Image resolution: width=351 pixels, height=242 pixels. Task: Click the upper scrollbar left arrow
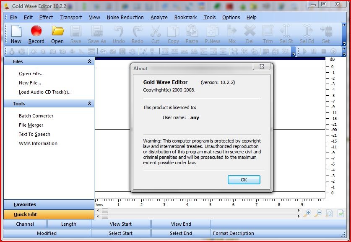click(98, 211)
